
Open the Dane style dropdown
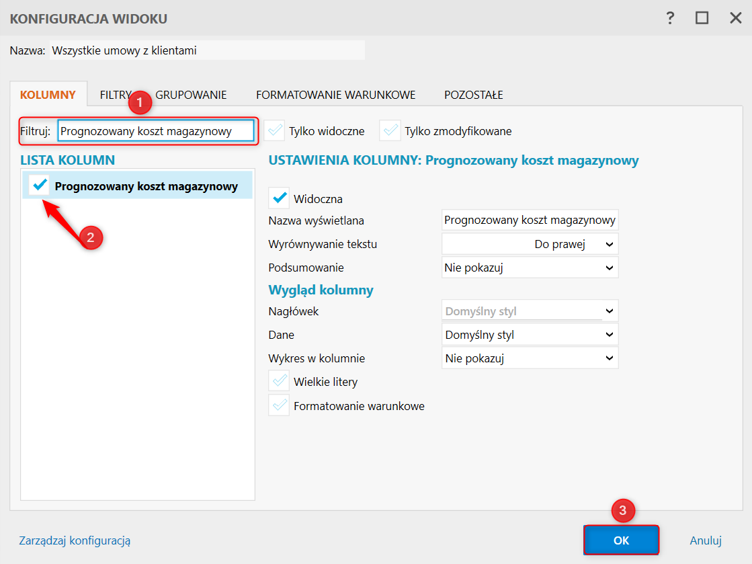530,335
